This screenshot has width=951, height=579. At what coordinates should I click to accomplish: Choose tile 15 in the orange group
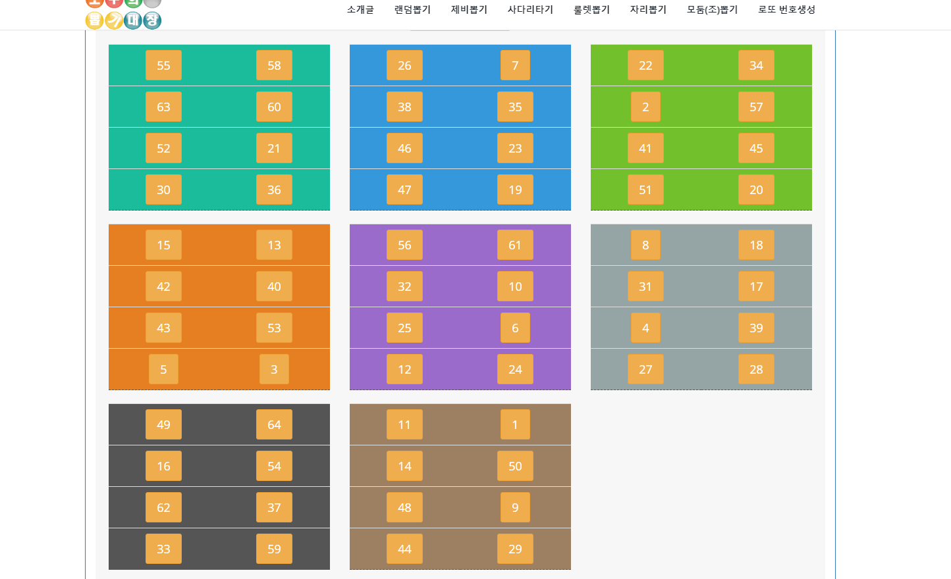point(163,245)
